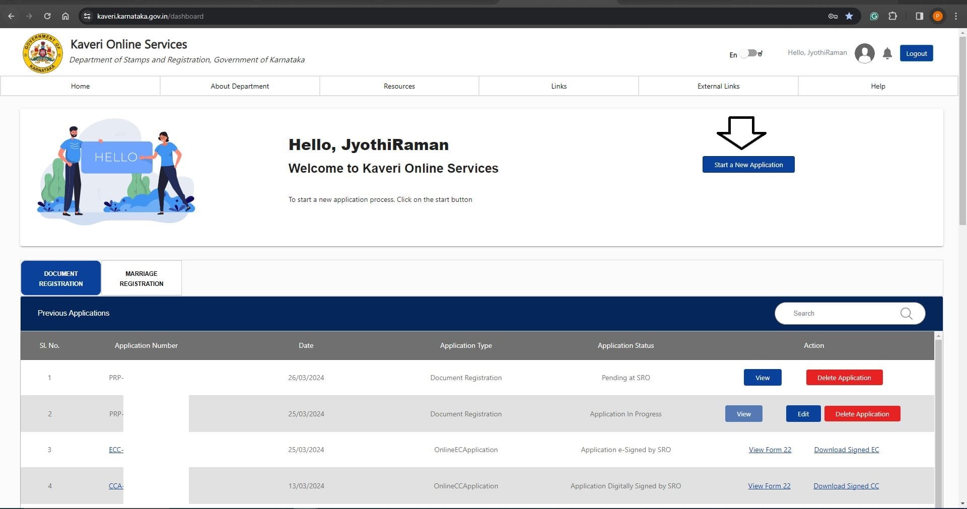The width and height of the screenshot is (967, 509).
Task: Click the applications table vertical scrollbar
Action: click(938, 418)
